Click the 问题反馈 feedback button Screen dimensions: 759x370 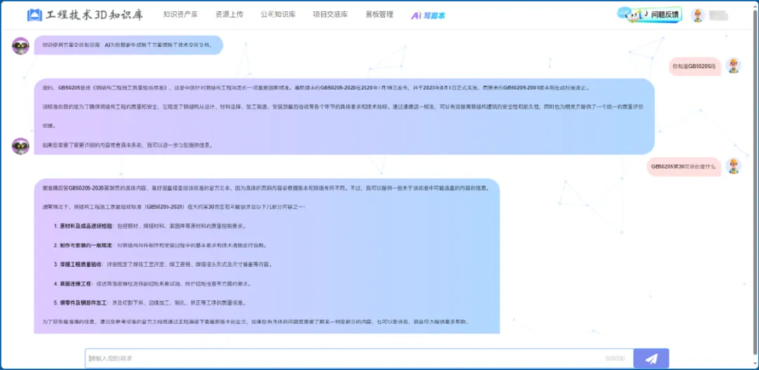pos(664,15)
